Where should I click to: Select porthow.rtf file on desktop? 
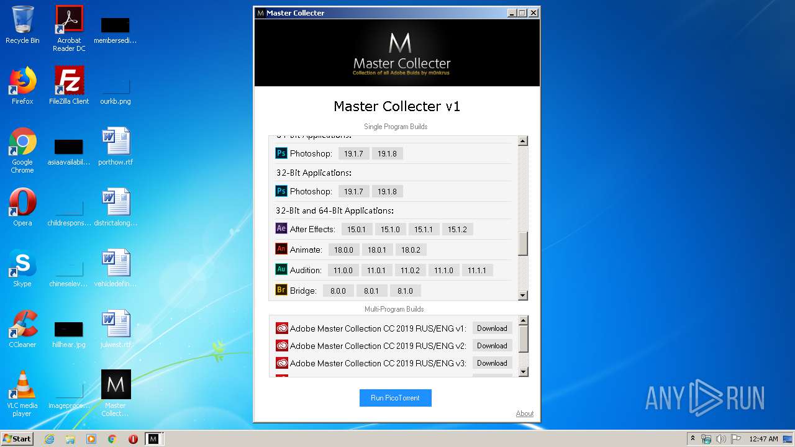pos(116,147)
